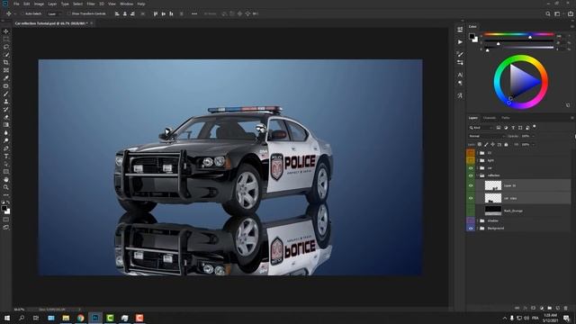Open the Normal blend mode dropdown
Viewport: 576px width, 324px height.
487,136
